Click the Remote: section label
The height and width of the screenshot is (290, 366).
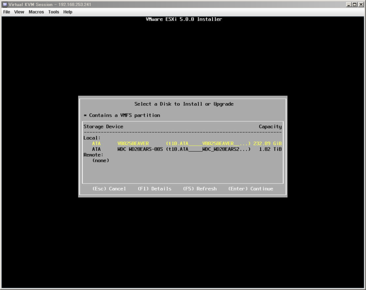coord(93,155)
